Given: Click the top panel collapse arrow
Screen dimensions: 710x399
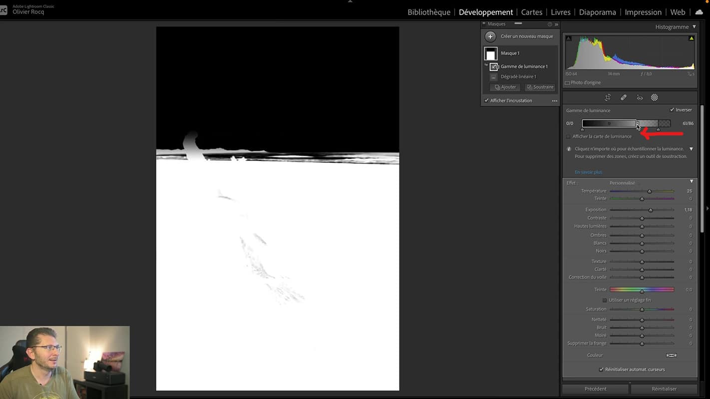Looking at the screenshot, I should click(x=350, y=1).
